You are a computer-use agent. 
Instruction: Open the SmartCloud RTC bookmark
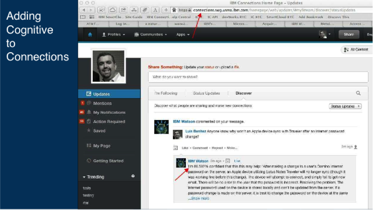pos(280,17)
